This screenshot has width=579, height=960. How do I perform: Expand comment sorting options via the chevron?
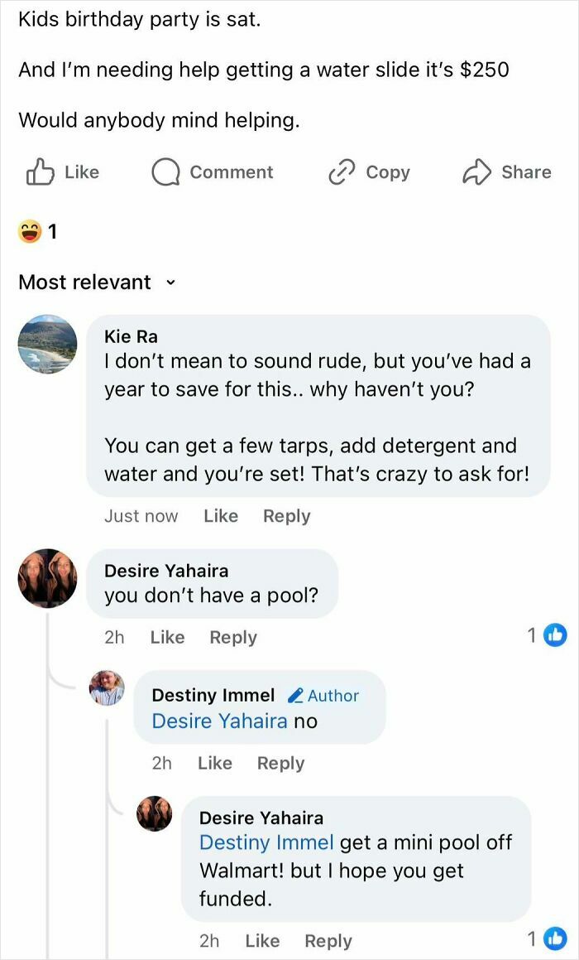pos(170,282)
